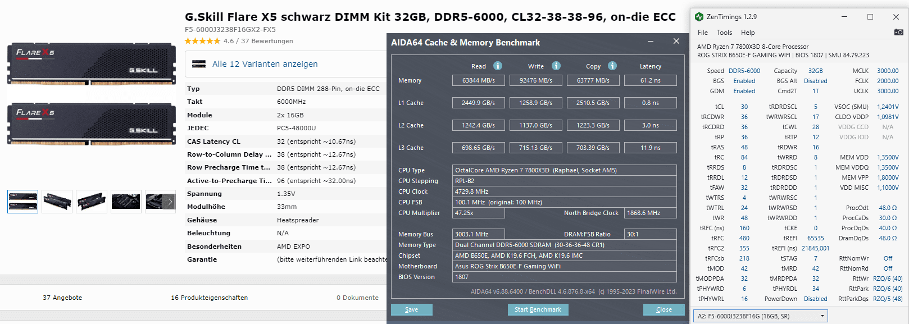Open Alle 12 Varianten anzeigen link
The image size is (909, 324).
(x=265, y=64)
